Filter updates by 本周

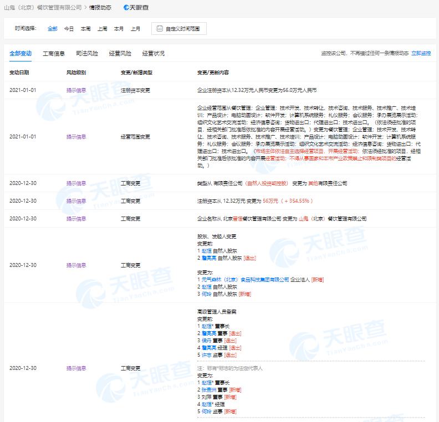click(85, 28)
